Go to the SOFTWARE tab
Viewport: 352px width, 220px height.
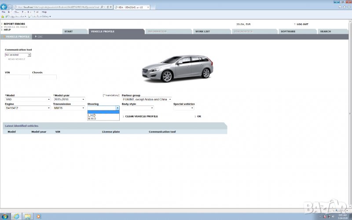coord(288,32)
